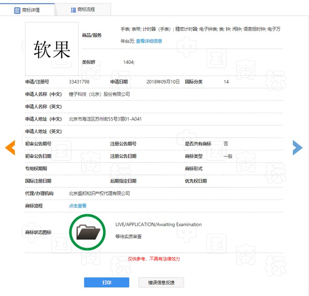Select applicant name 锤子科技（北京）股份有限公司

click(x=99, y=94)
